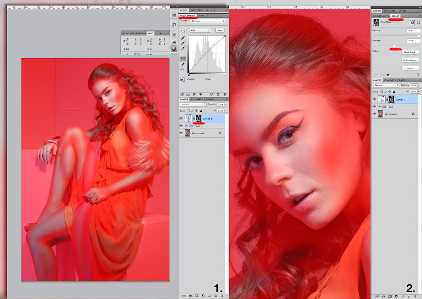
Task: Hide the Curves 1 layer in left Layers panel
Action: pyautogui.click(x=181, y=119)
